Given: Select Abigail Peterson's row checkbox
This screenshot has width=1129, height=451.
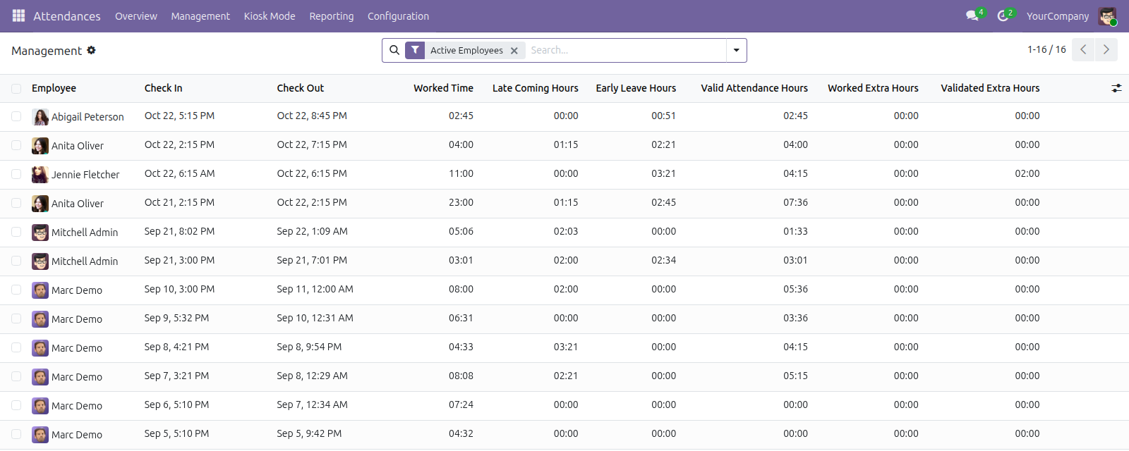Looking at the screenshot, I should 16,116.
